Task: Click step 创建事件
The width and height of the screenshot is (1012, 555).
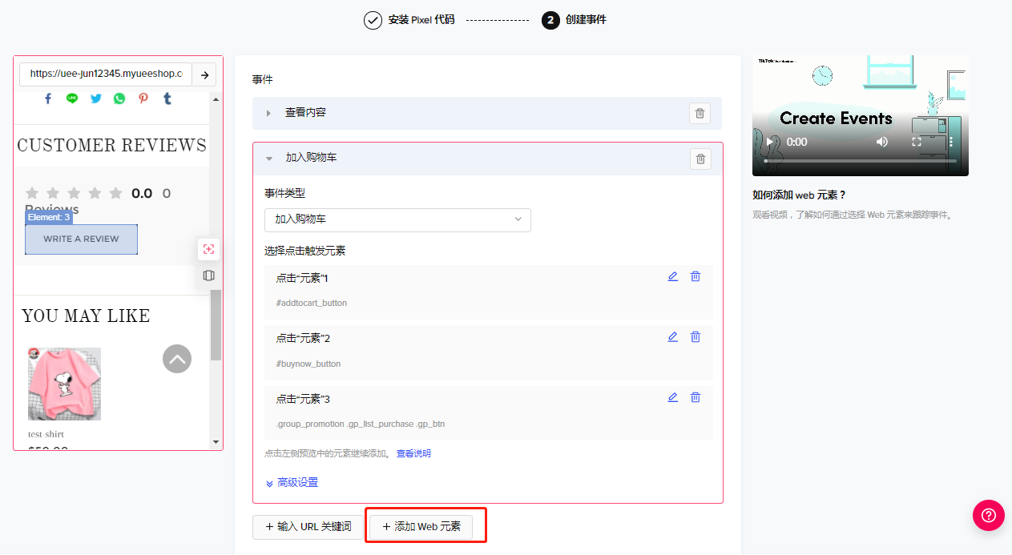Action: coord(574,20)
